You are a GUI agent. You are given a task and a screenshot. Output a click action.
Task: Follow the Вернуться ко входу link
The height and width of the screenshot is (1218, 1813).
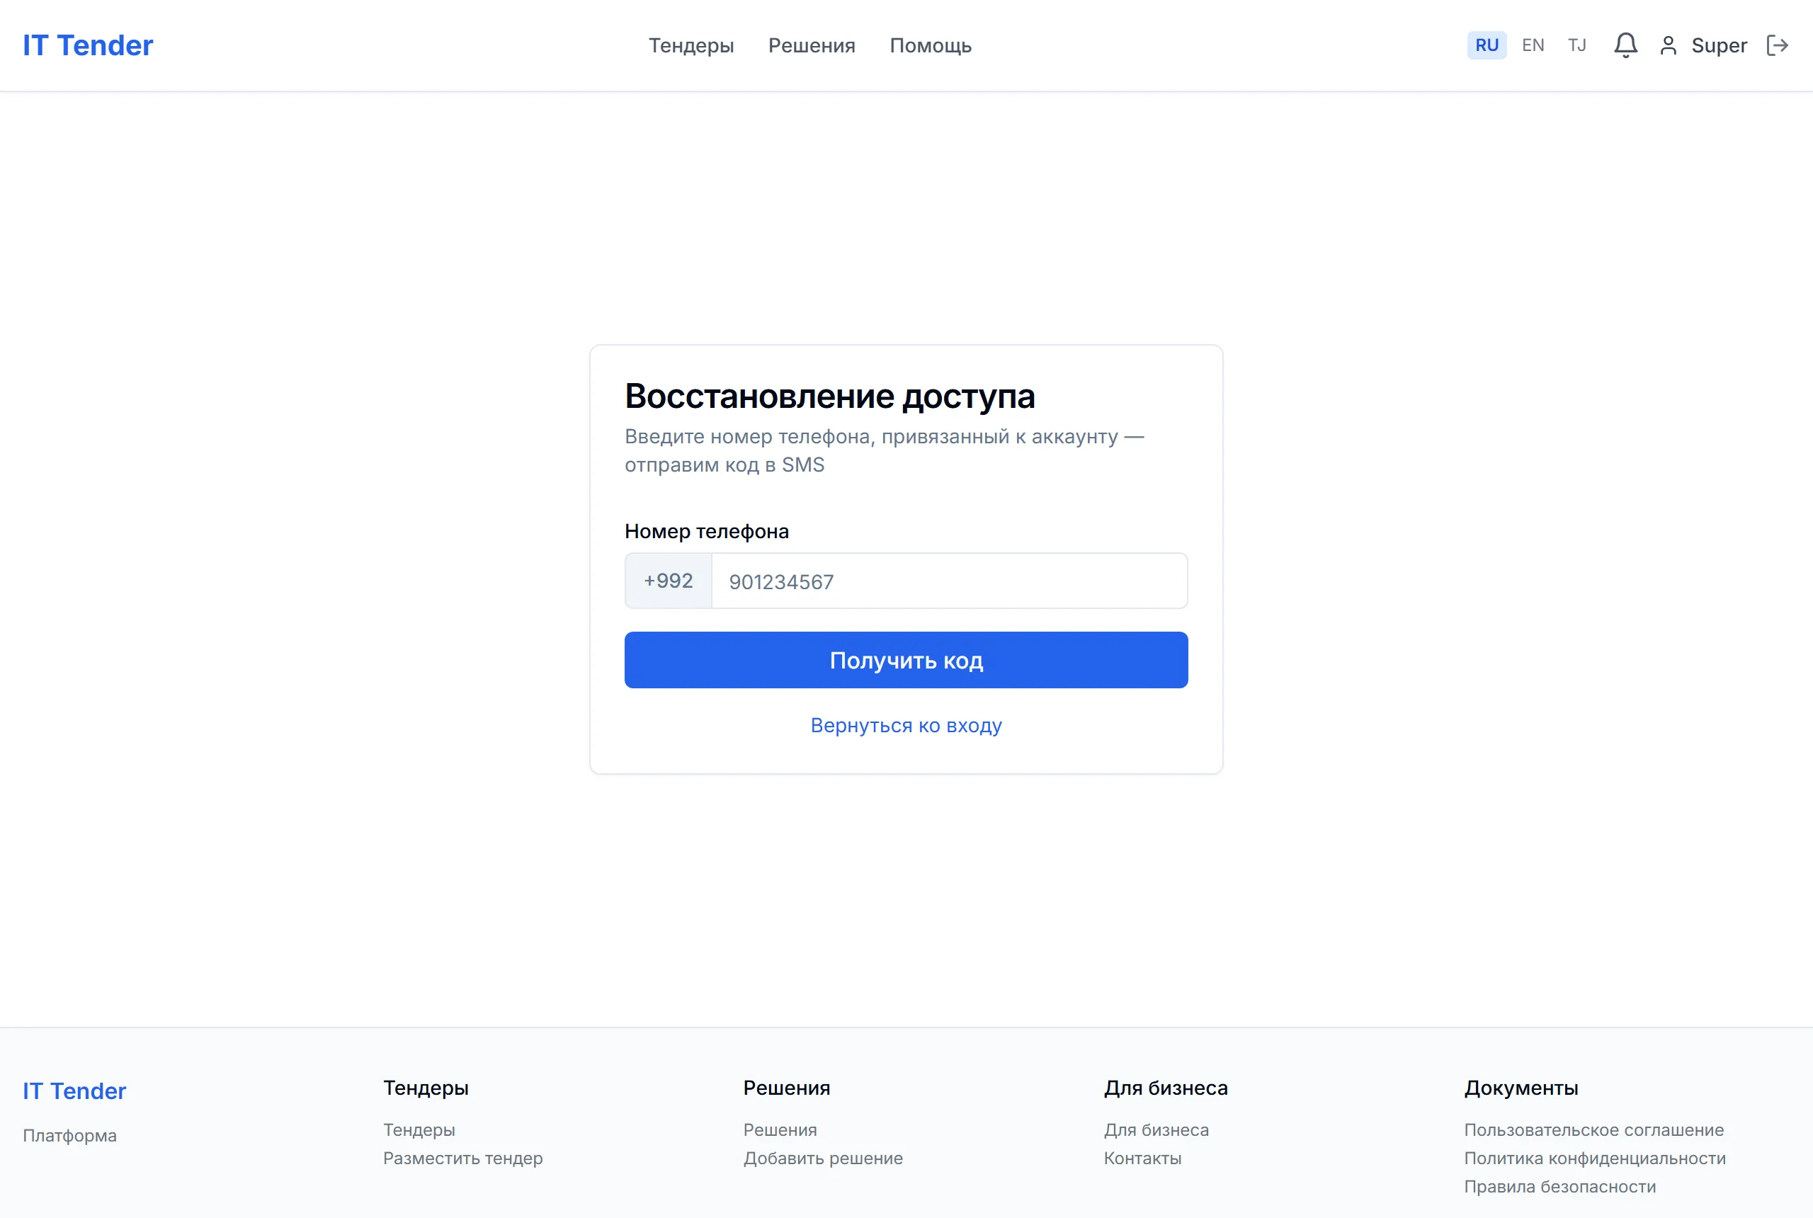pyautogui.click(x=906, y=724)
